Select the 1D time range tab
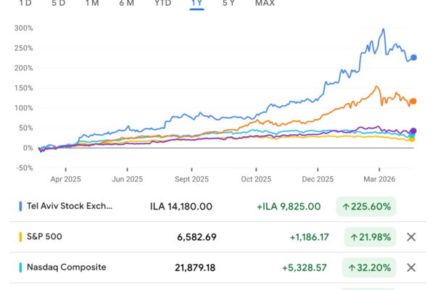Image resolution: width=435 pixels, height=290 pixels. (25, 4)
